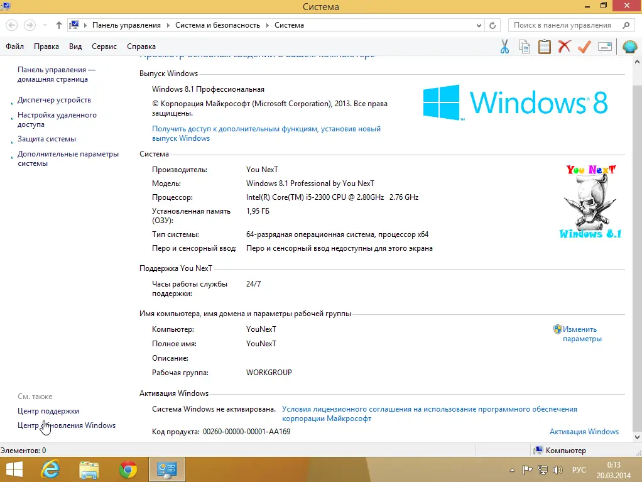This screenshot has height=482, width=642.
Task: Click the globe icon in toolbar
Action: click(629, 47)
